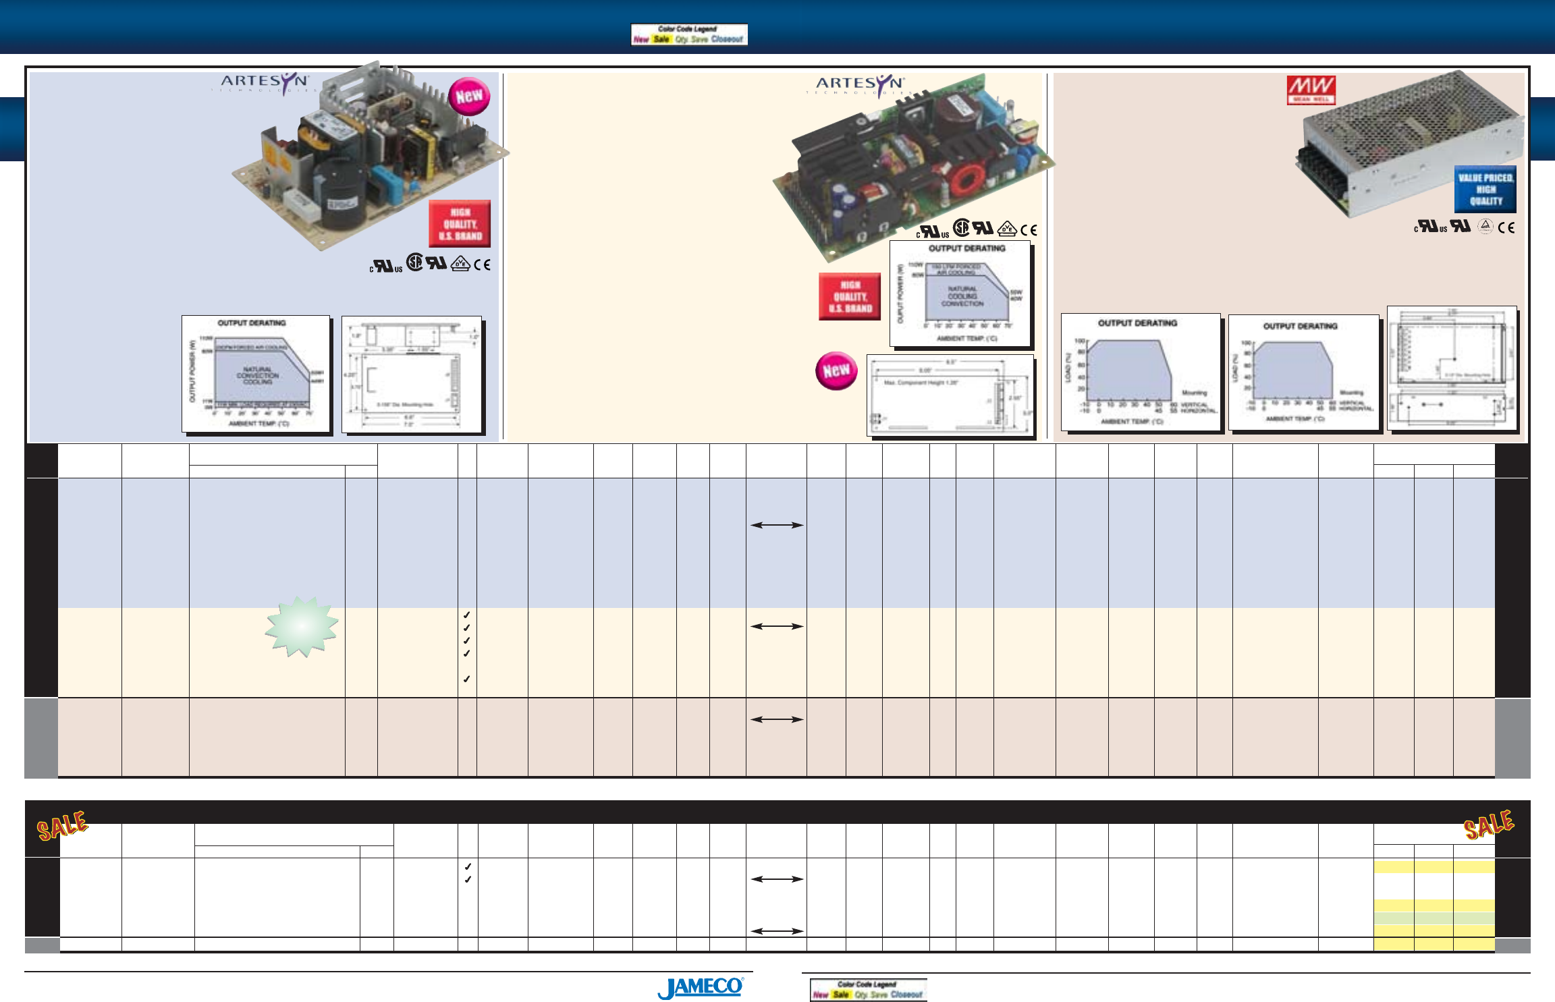The width and height of the screenshot is (1555, 1002).
Task: Click the top checkmark in the cream table row
Action: click(466, 615)
